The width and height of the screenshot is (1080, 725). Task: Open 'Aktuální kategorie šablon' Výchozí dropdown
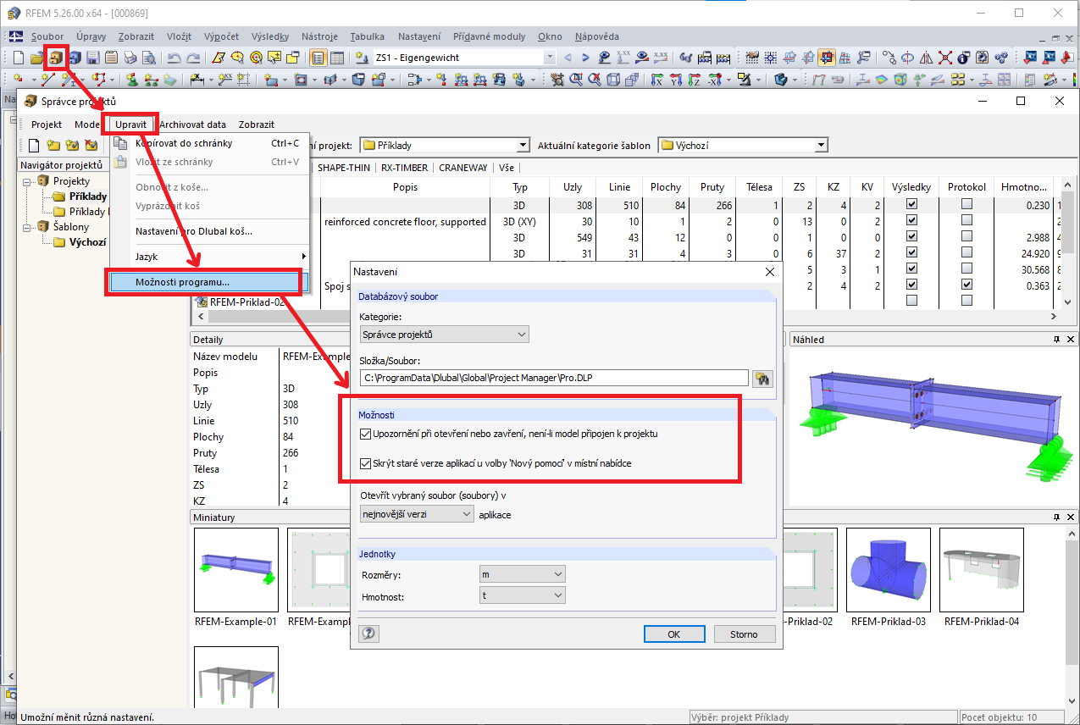point(742,146)
